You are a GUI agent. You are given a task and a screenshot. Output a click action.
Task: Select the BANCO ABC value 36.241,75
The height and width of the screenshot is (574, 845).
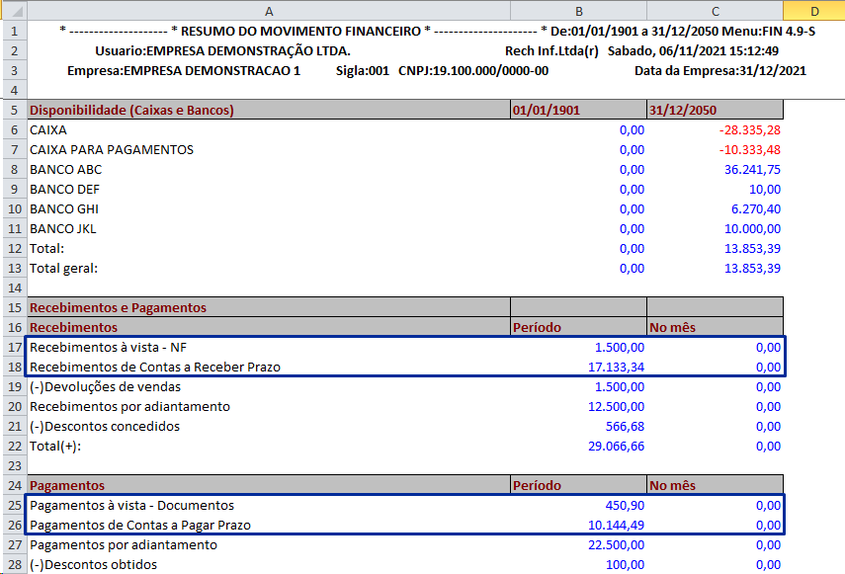[751, 169]
